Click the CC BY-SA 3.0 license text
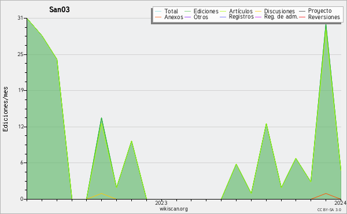 [x=329, y=209]
